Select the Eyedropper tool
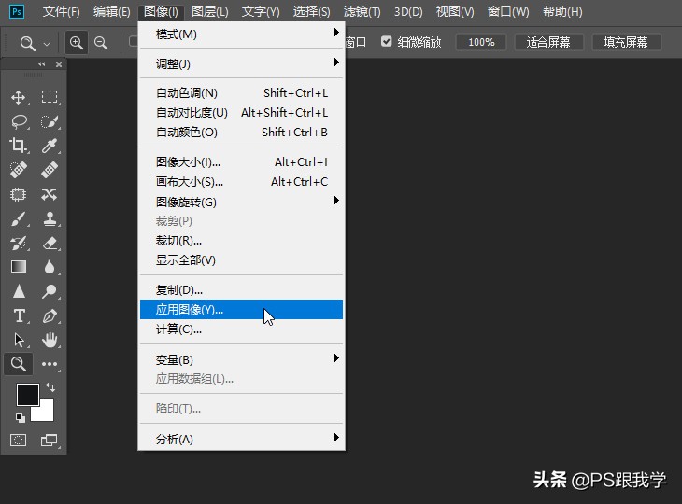 (x=50, y=146)
